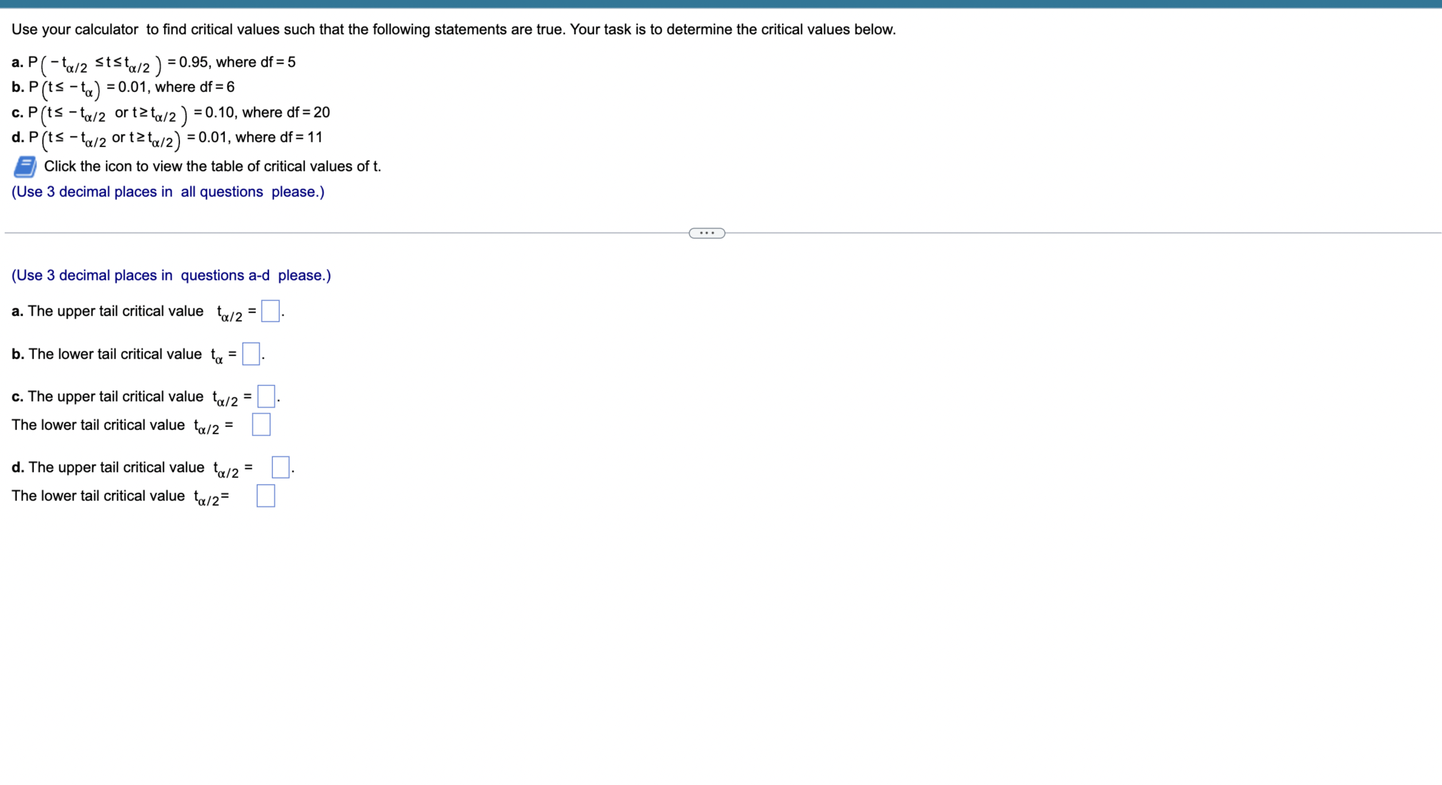
Task: Click the 'b. The lower tail critical value' label
Action: [x=107, y=354]
